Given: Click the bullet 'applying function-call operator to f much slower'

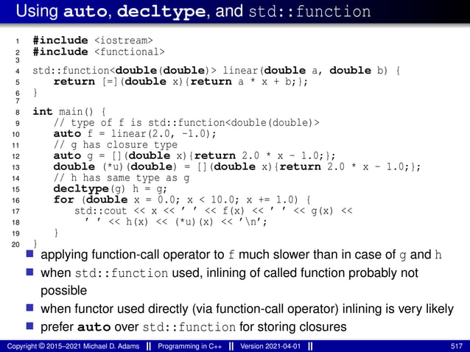Looking at the screenshot, I should [241, 255].
